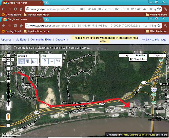Click the fullscreen map icon
Image resolution: width=169 pixels, height=138 pixels.
9,47
